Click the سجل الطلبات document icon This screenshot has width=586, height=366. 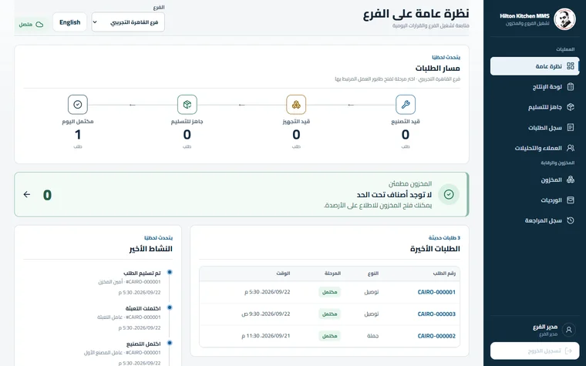click(x=571, y=128)
